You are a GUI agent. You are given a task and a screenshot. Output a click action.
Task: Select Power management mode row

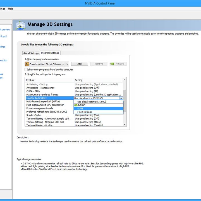pos(50,108)
